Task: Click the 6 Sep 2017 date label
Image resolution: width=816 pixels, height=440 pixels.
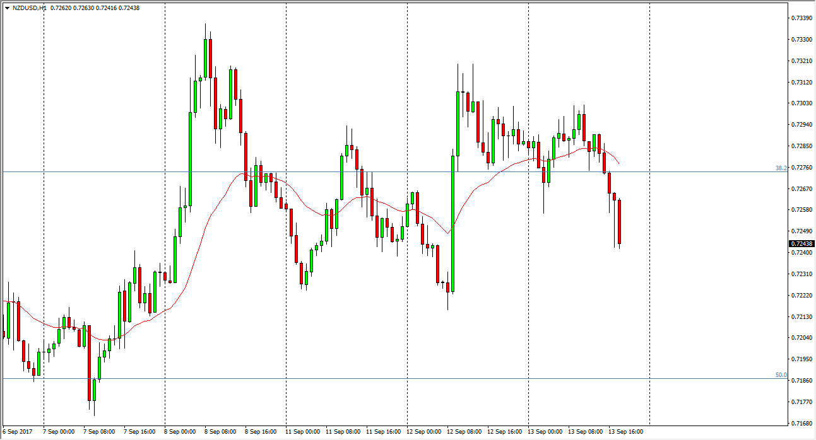Action: 16,432
